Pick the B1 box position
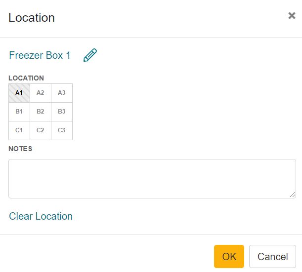Viewport: 302px width, 272px height. 19,112
